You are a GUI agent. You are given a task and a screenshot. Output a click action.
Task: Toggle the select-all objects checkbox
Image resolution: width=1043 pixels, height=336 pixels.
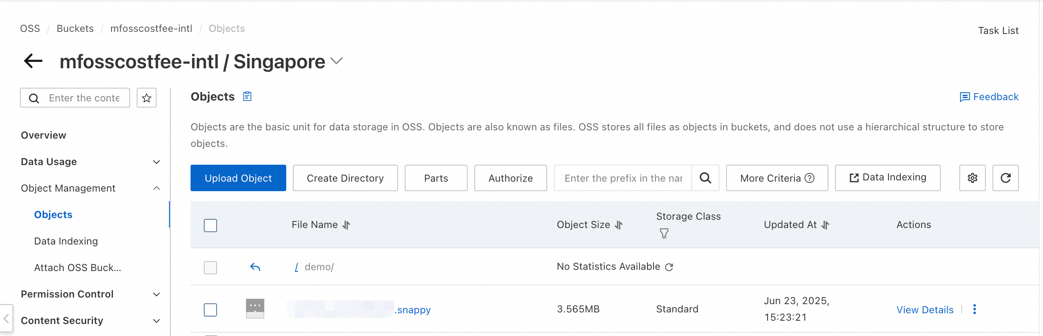pyautogui.click(x=210, y=226)
